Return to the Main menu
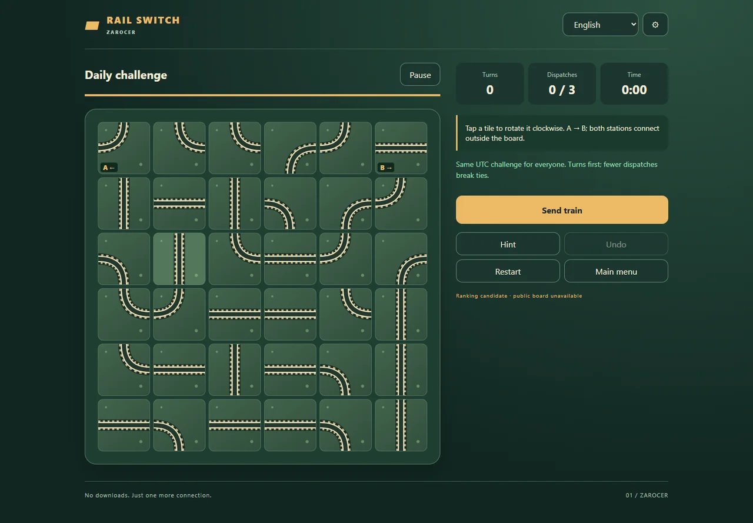Viewport: 753px width, 523px height. [x=616, y=271]
